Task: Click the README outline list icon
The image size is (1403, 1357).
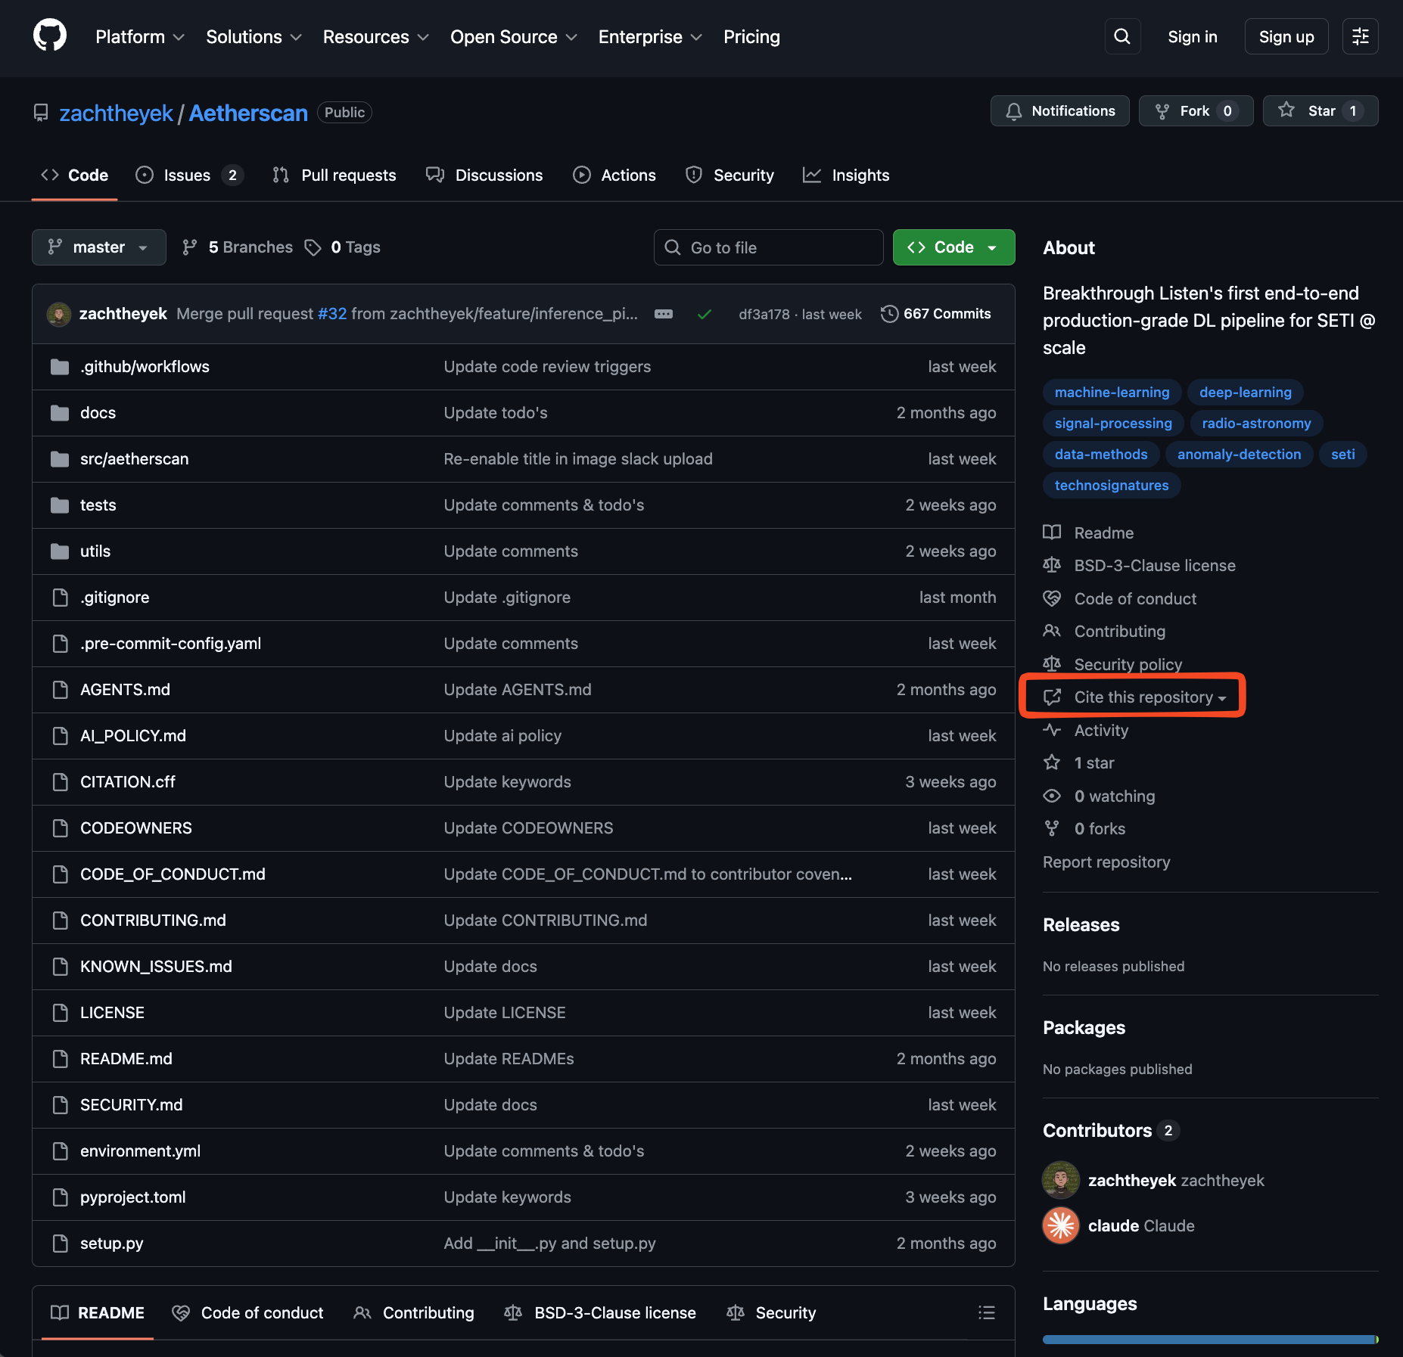Action: pos(986,1312)
